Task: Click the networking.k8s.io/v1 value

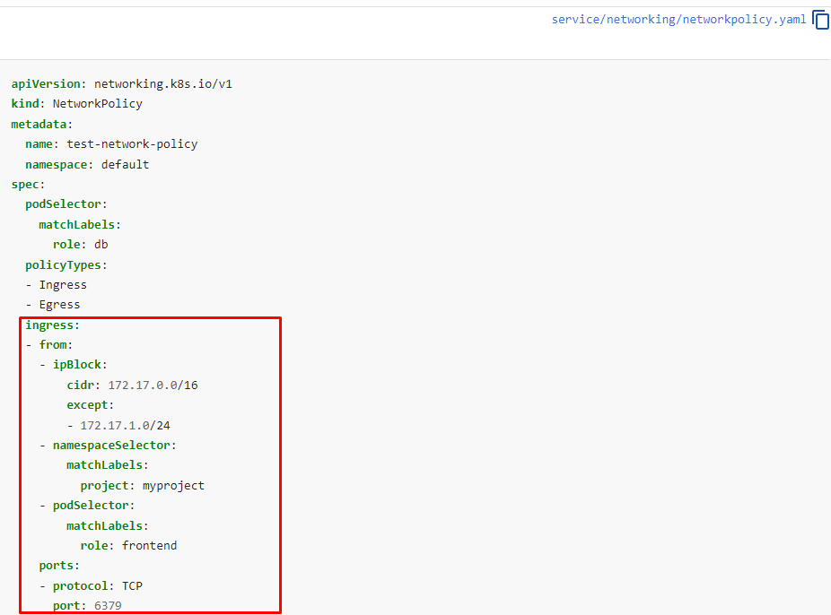Action: click(x=163, y=84)
